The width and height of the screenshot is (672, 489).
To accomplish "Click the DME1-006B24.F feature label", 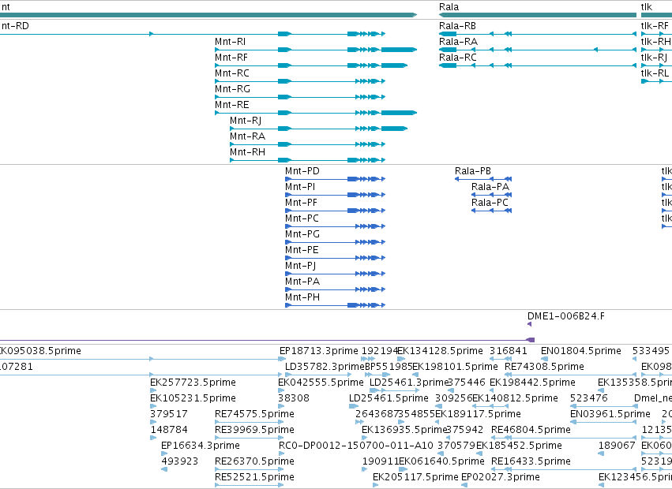I will coord(565,316).
